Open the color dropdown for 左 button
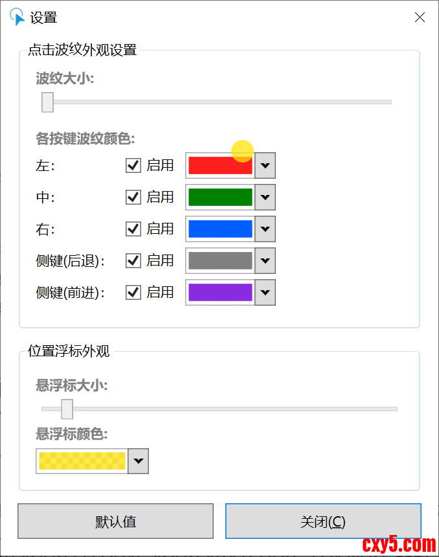 tap(265, 165)
